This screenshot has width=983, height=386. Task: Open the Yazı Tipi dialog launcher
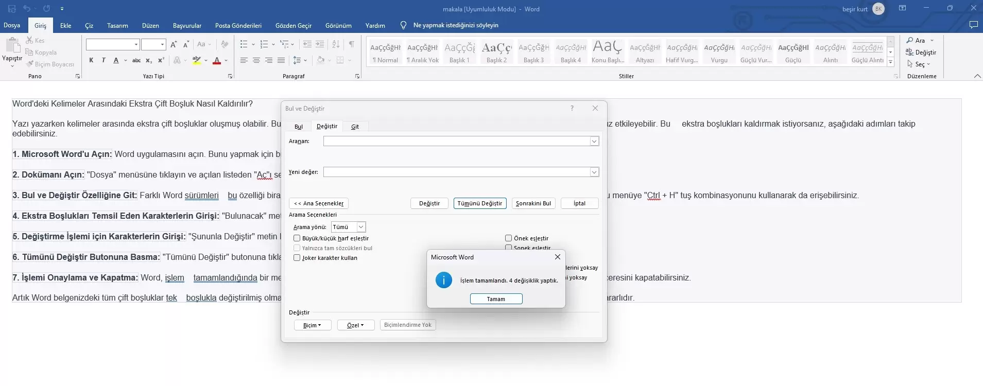point(230,76)
